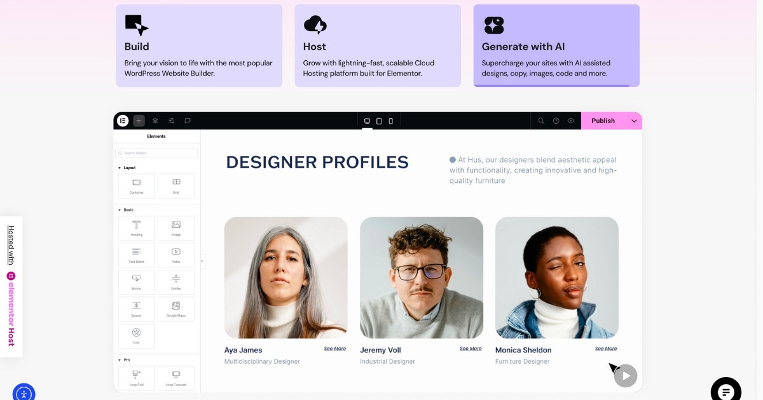Collapse the Layout widgets section
Screen dimensions: 763x400
pos(119,167)
